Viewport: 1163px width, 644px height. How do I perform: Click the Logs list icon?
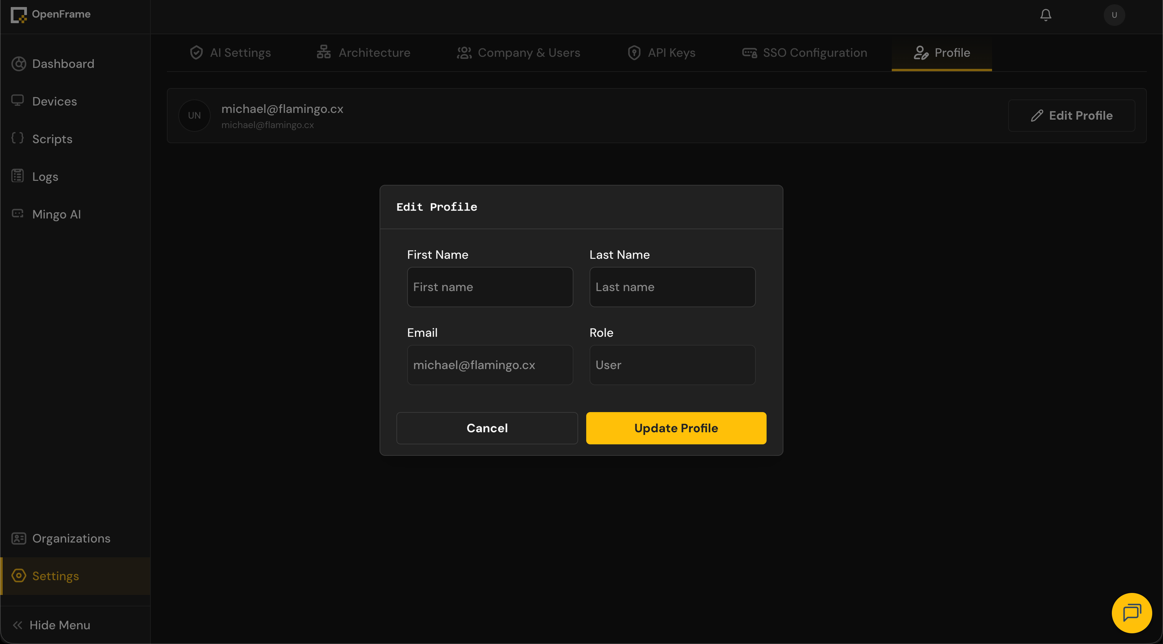(17, 176)
